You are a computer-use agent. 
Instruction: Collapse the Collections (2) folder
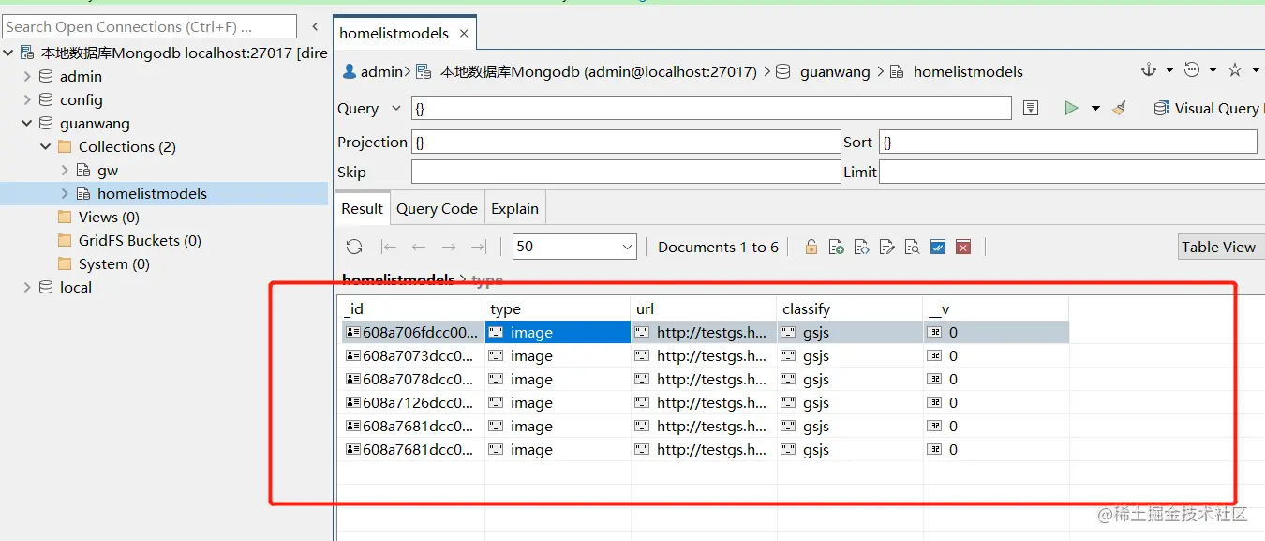(46, 146)
